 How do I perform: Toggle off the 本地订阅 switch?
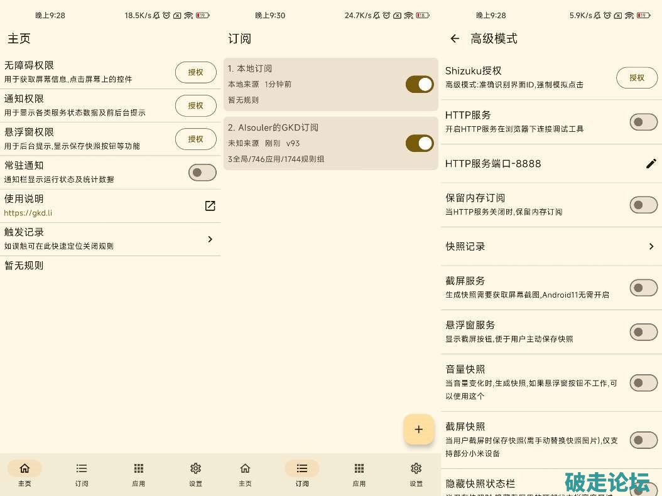(420, 84)
